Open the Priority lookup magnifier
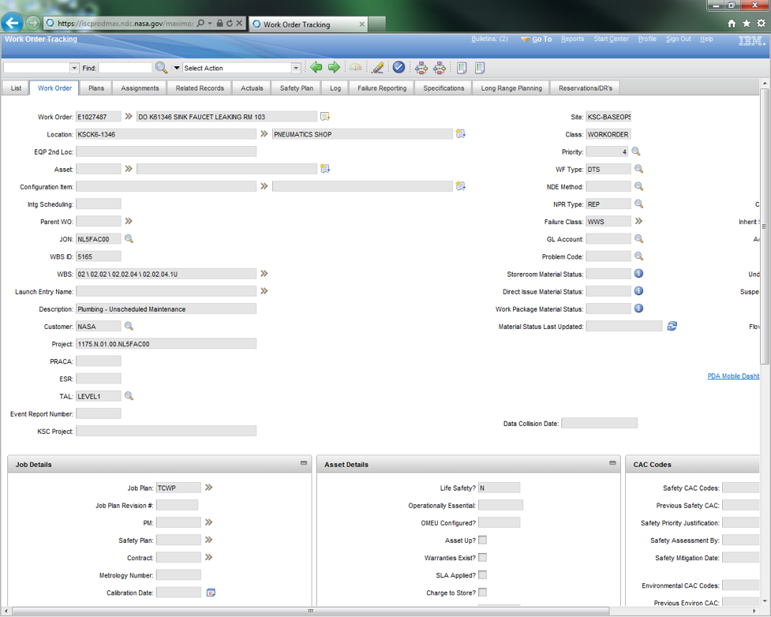 [636, 151]
